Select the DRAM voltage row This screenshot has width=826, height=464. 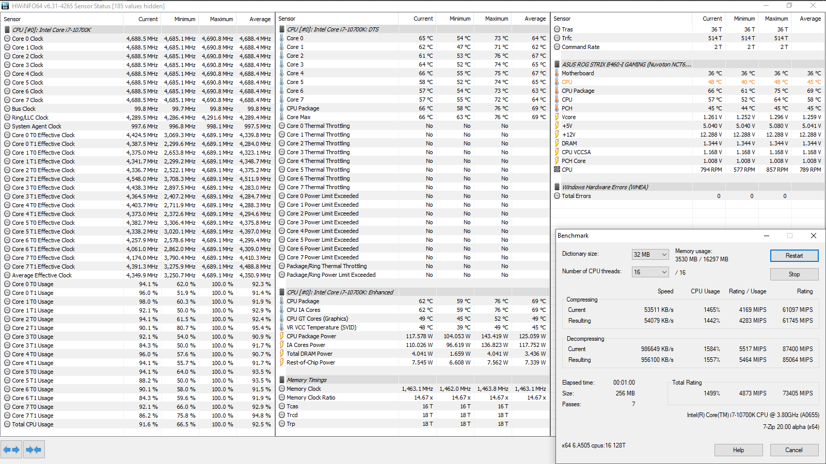688,143
